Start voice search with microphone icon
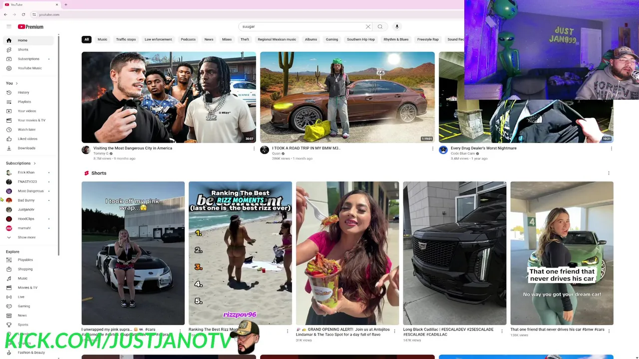 point(397,26)
